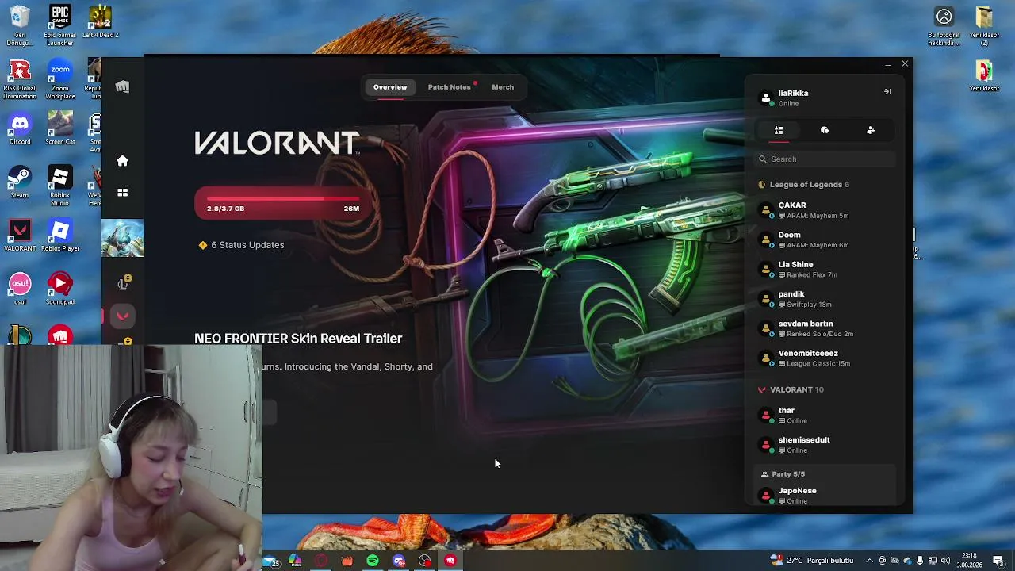Select friend ÇAKAR in the list

click(825, 210)
